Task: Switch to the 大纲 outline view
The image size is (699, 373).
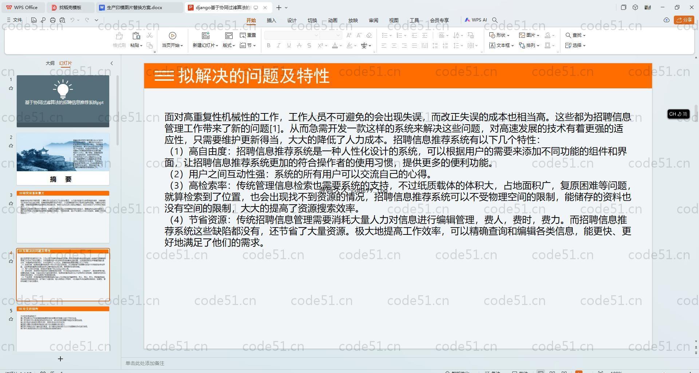Action: [x=50, y=63]
